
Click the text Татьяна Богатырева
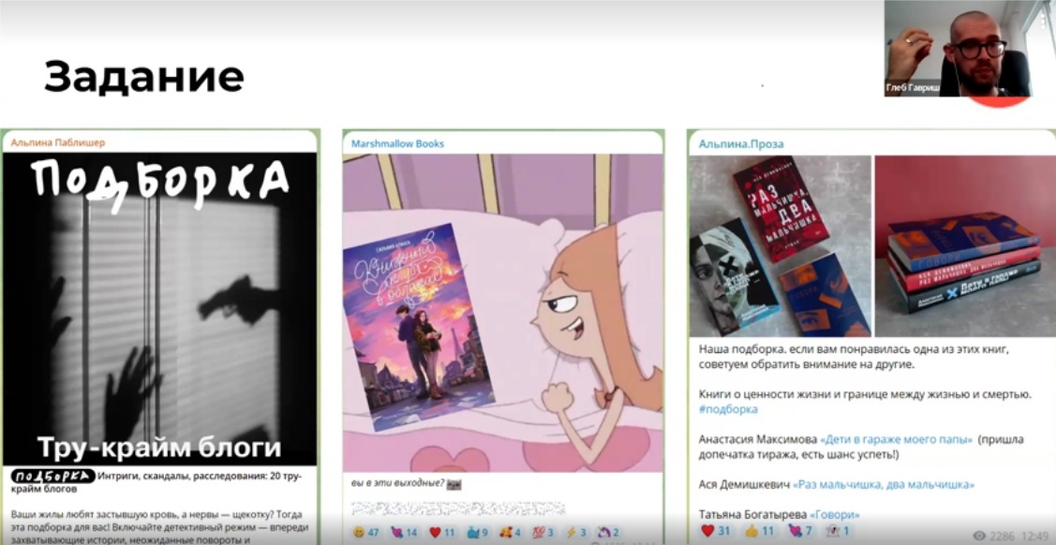click(751, 515)
